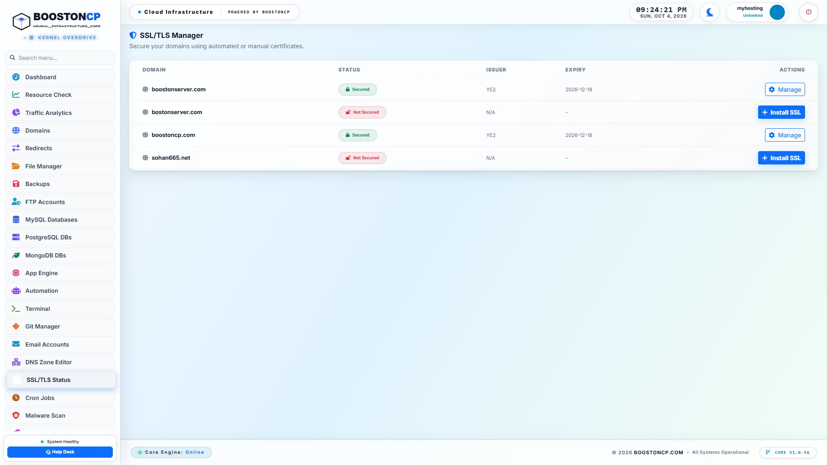Image resolution: width=827 pixels, height=465 pixels.
Task: Click the CORE v1.0.56 version badge
Action: (788, 453)
